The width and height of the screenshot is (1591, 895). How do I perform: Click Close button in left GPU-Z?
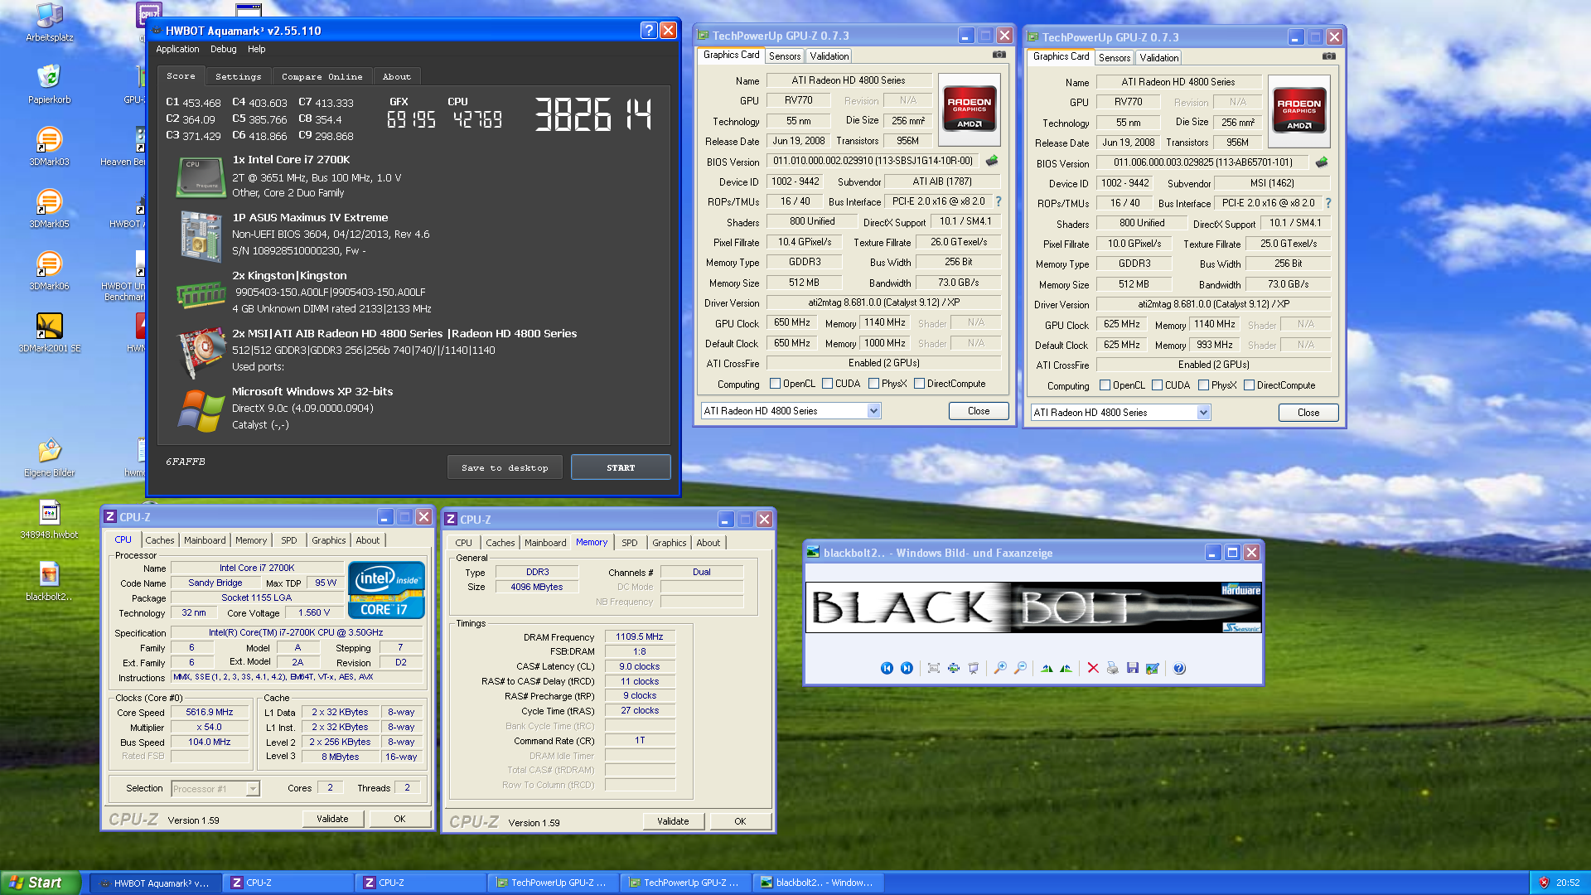click(979, 411)
